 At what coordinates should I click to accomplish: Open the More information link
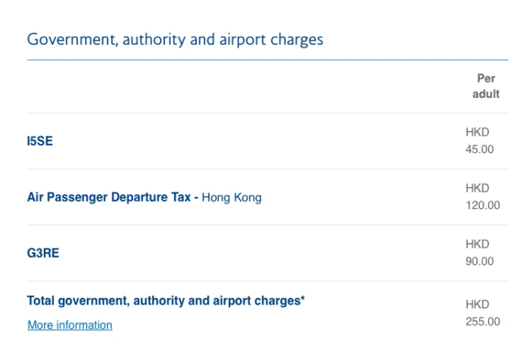70,325
